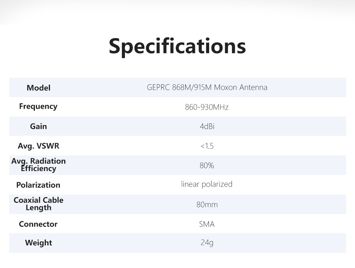The width and height of the screenshot is (355, 268).
Task: Click the SMA connector value
Action: 207,224
